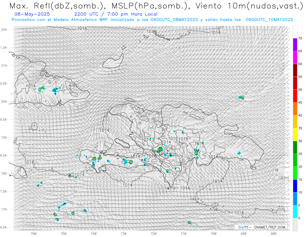This screenshot has height=237, width=307.
Task: Click the dark red 55–60 dBZ band
Action: [295, 70]
